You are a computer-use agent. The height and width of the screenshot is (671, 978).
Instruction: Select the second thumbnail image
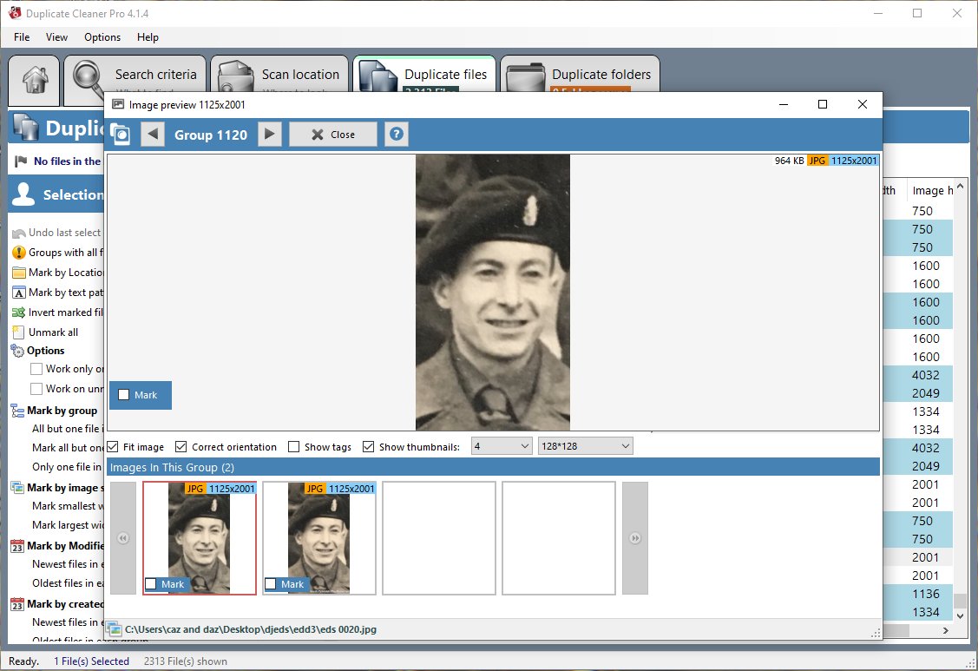pyautogui.click(x=319, y=537)
